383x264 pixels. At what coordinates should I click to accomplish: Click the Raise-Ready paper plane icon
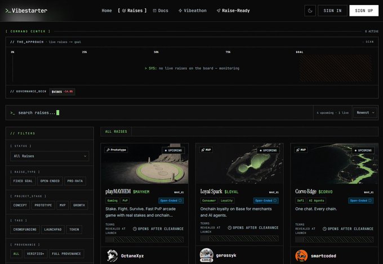tap(219, 11)
